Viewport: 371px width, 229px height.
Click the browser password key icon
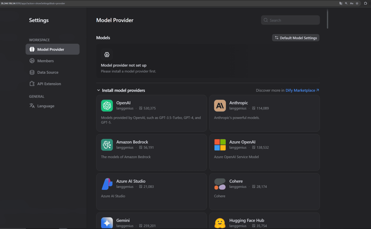(x=352, y=3)
